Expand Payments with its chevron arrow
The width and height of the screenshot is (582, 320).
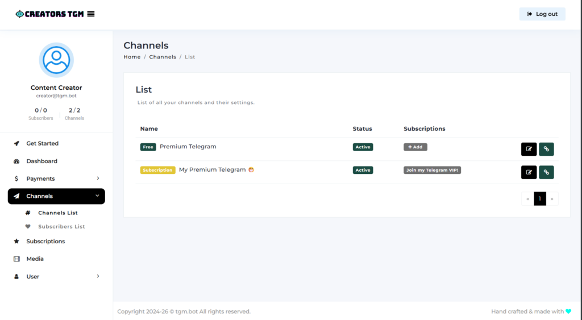(x=98, y=178)
